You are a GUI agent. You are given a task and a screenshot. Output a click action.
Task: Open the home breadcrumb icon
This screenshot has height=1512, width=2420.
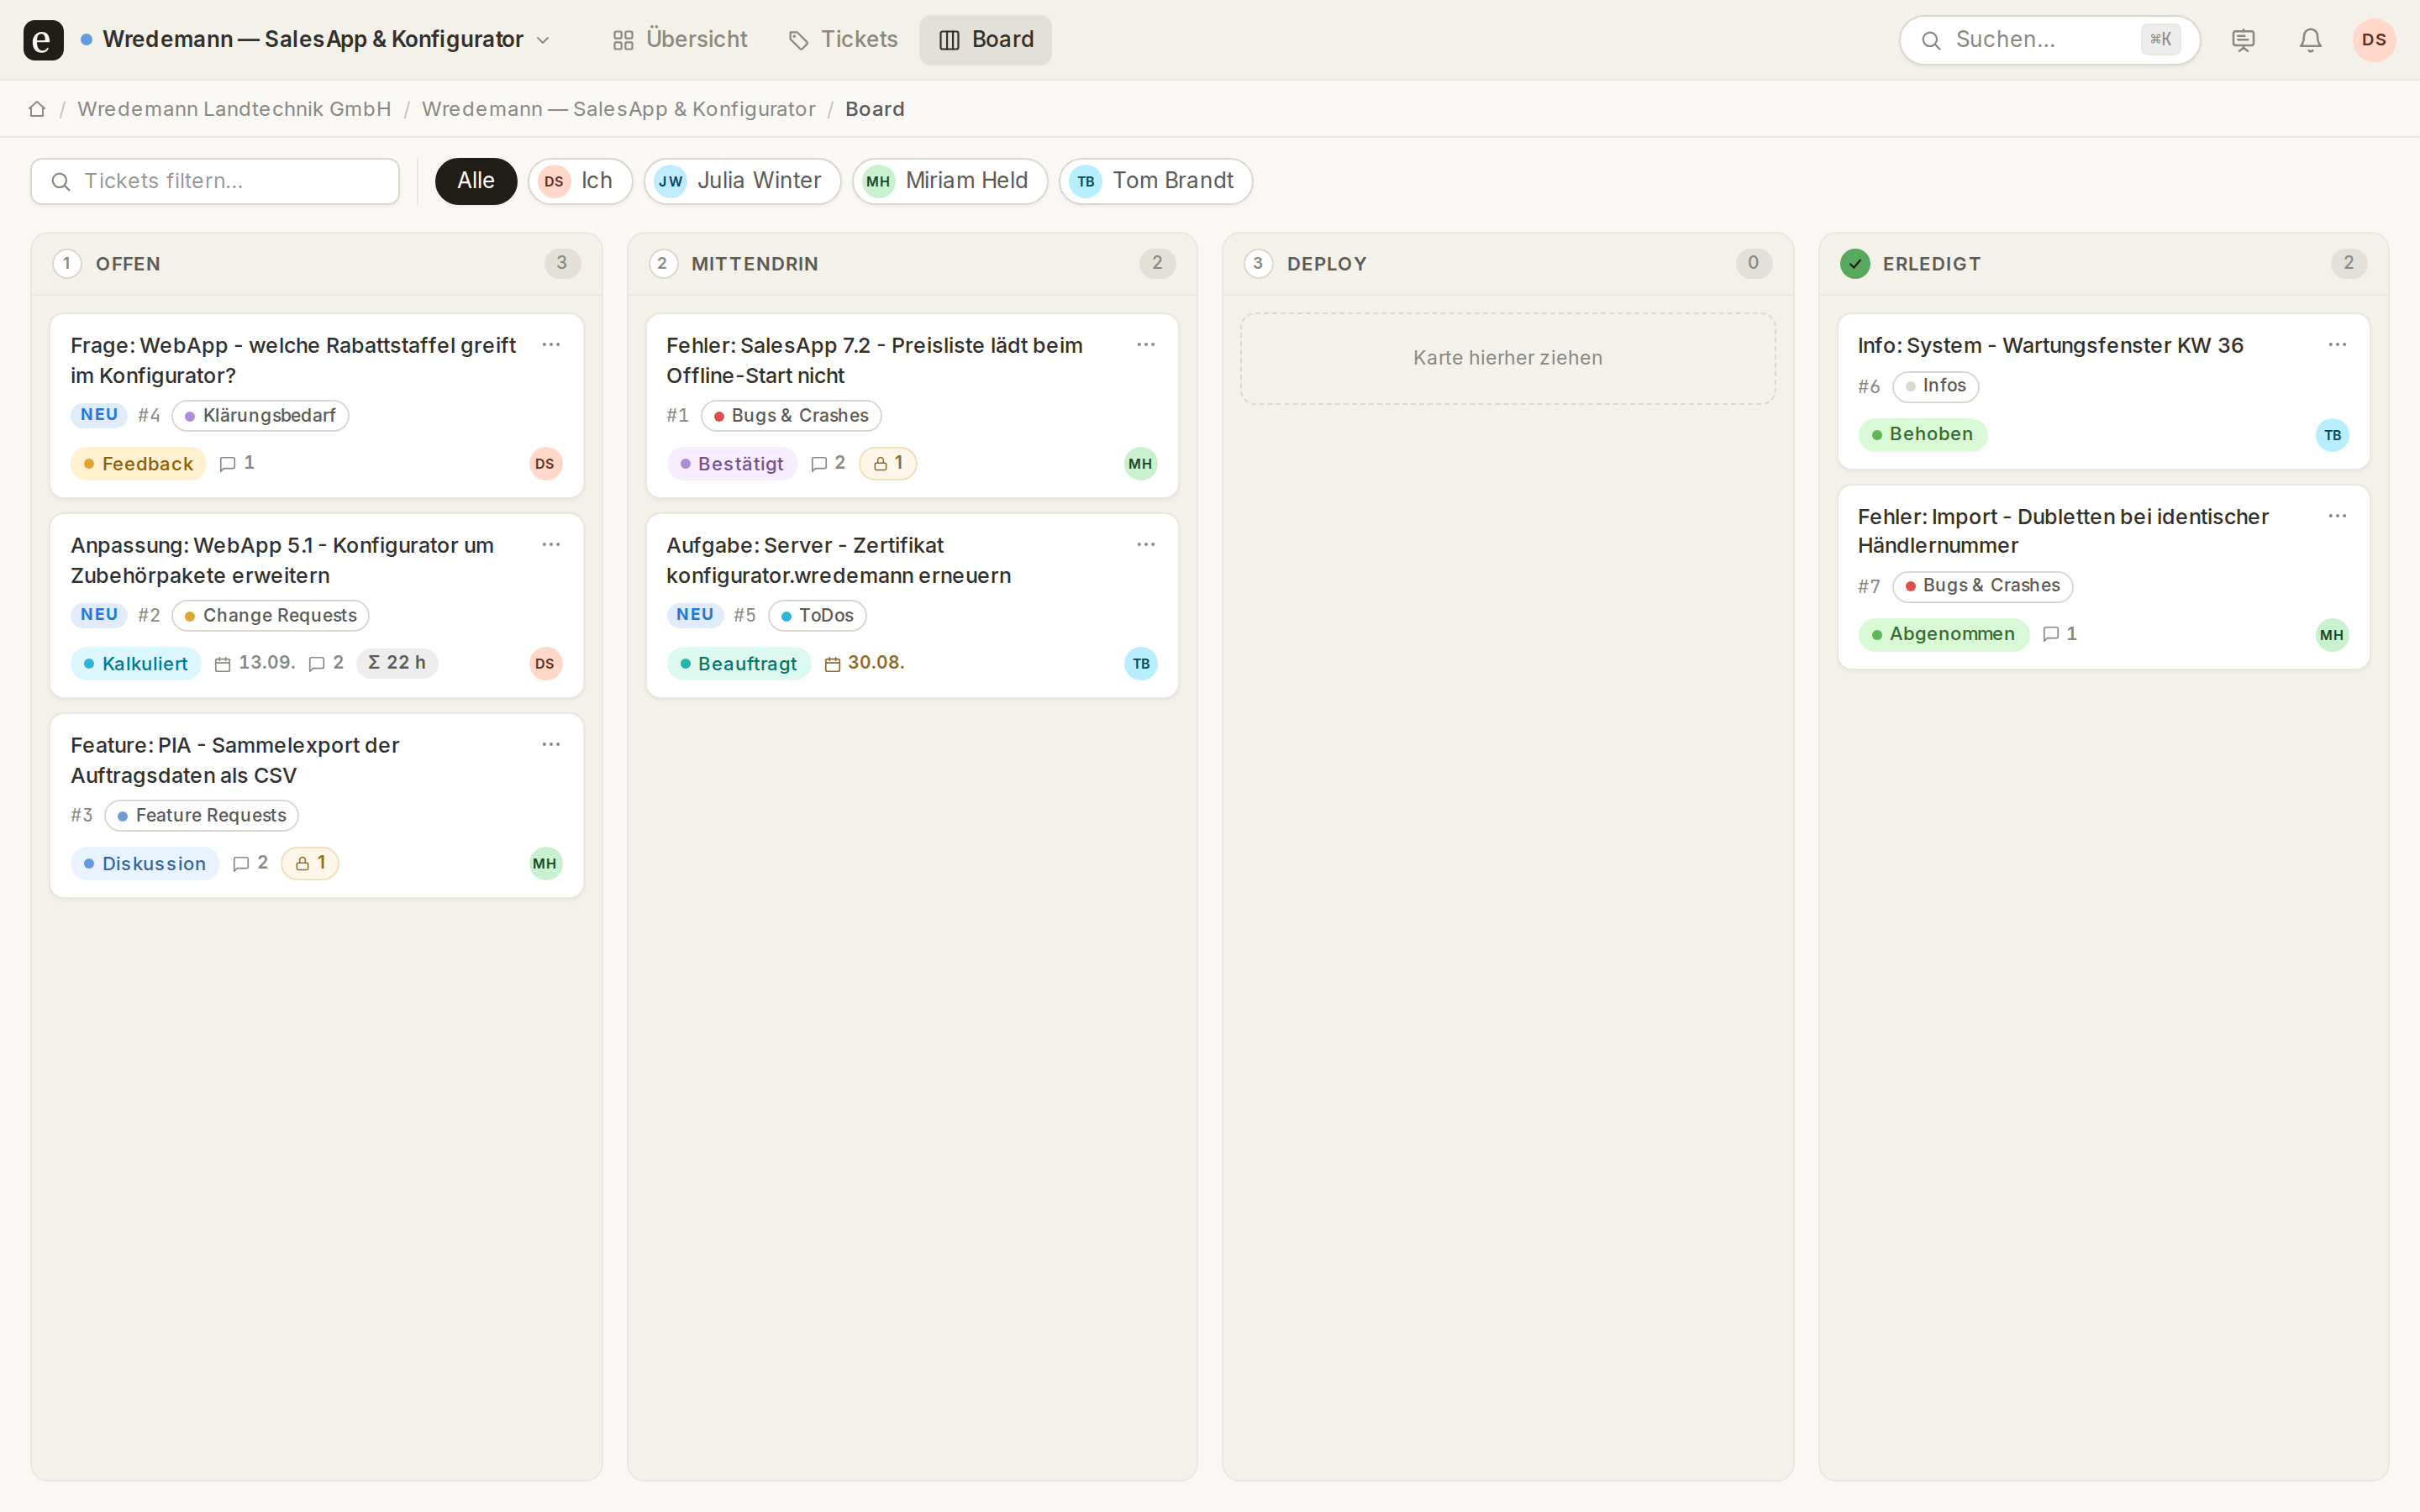pos(37,109)
